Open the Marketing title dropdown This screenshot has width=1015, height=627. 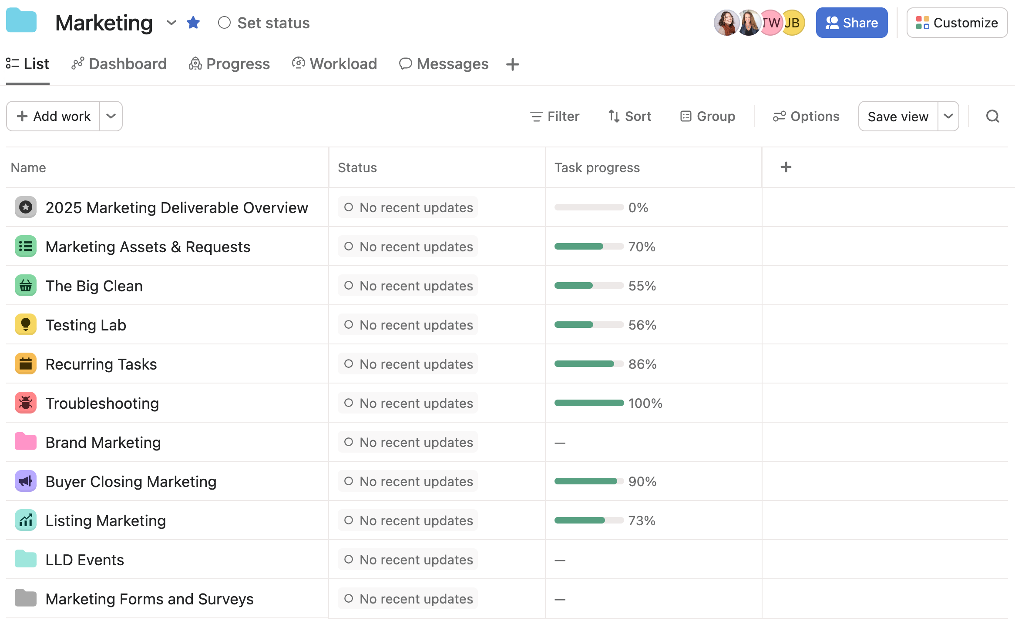pyautogui.click(x=171, y=23)
